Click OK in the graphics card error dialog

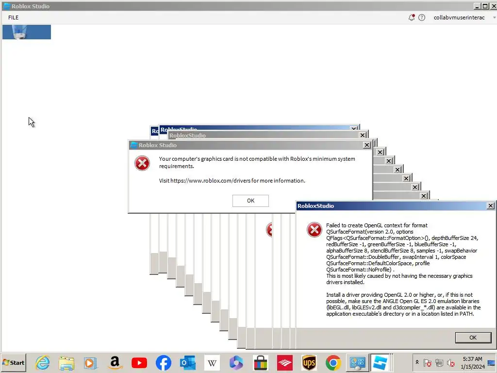pyautogui.click(x=250, y=201)
